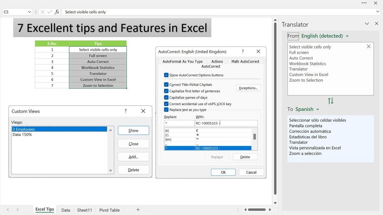Click the translated text Pantalla completa
Image resolution: width=383 pixels, height=215 pixels.
[x=306, y=126]
